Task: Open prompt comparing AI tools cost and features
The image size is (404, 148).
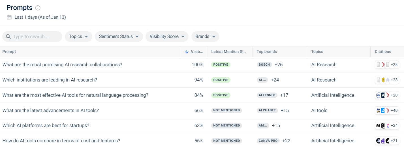Action: click(x=61, y=141)
